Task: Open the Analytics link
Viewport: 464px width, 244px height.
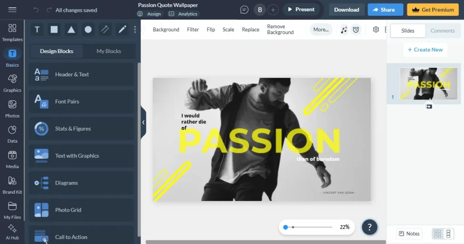Action: point(183,14)
